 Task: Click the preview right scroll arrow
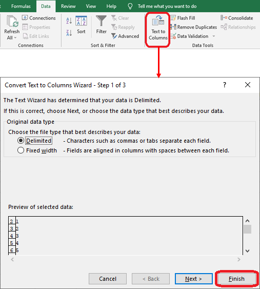[239, 260]
